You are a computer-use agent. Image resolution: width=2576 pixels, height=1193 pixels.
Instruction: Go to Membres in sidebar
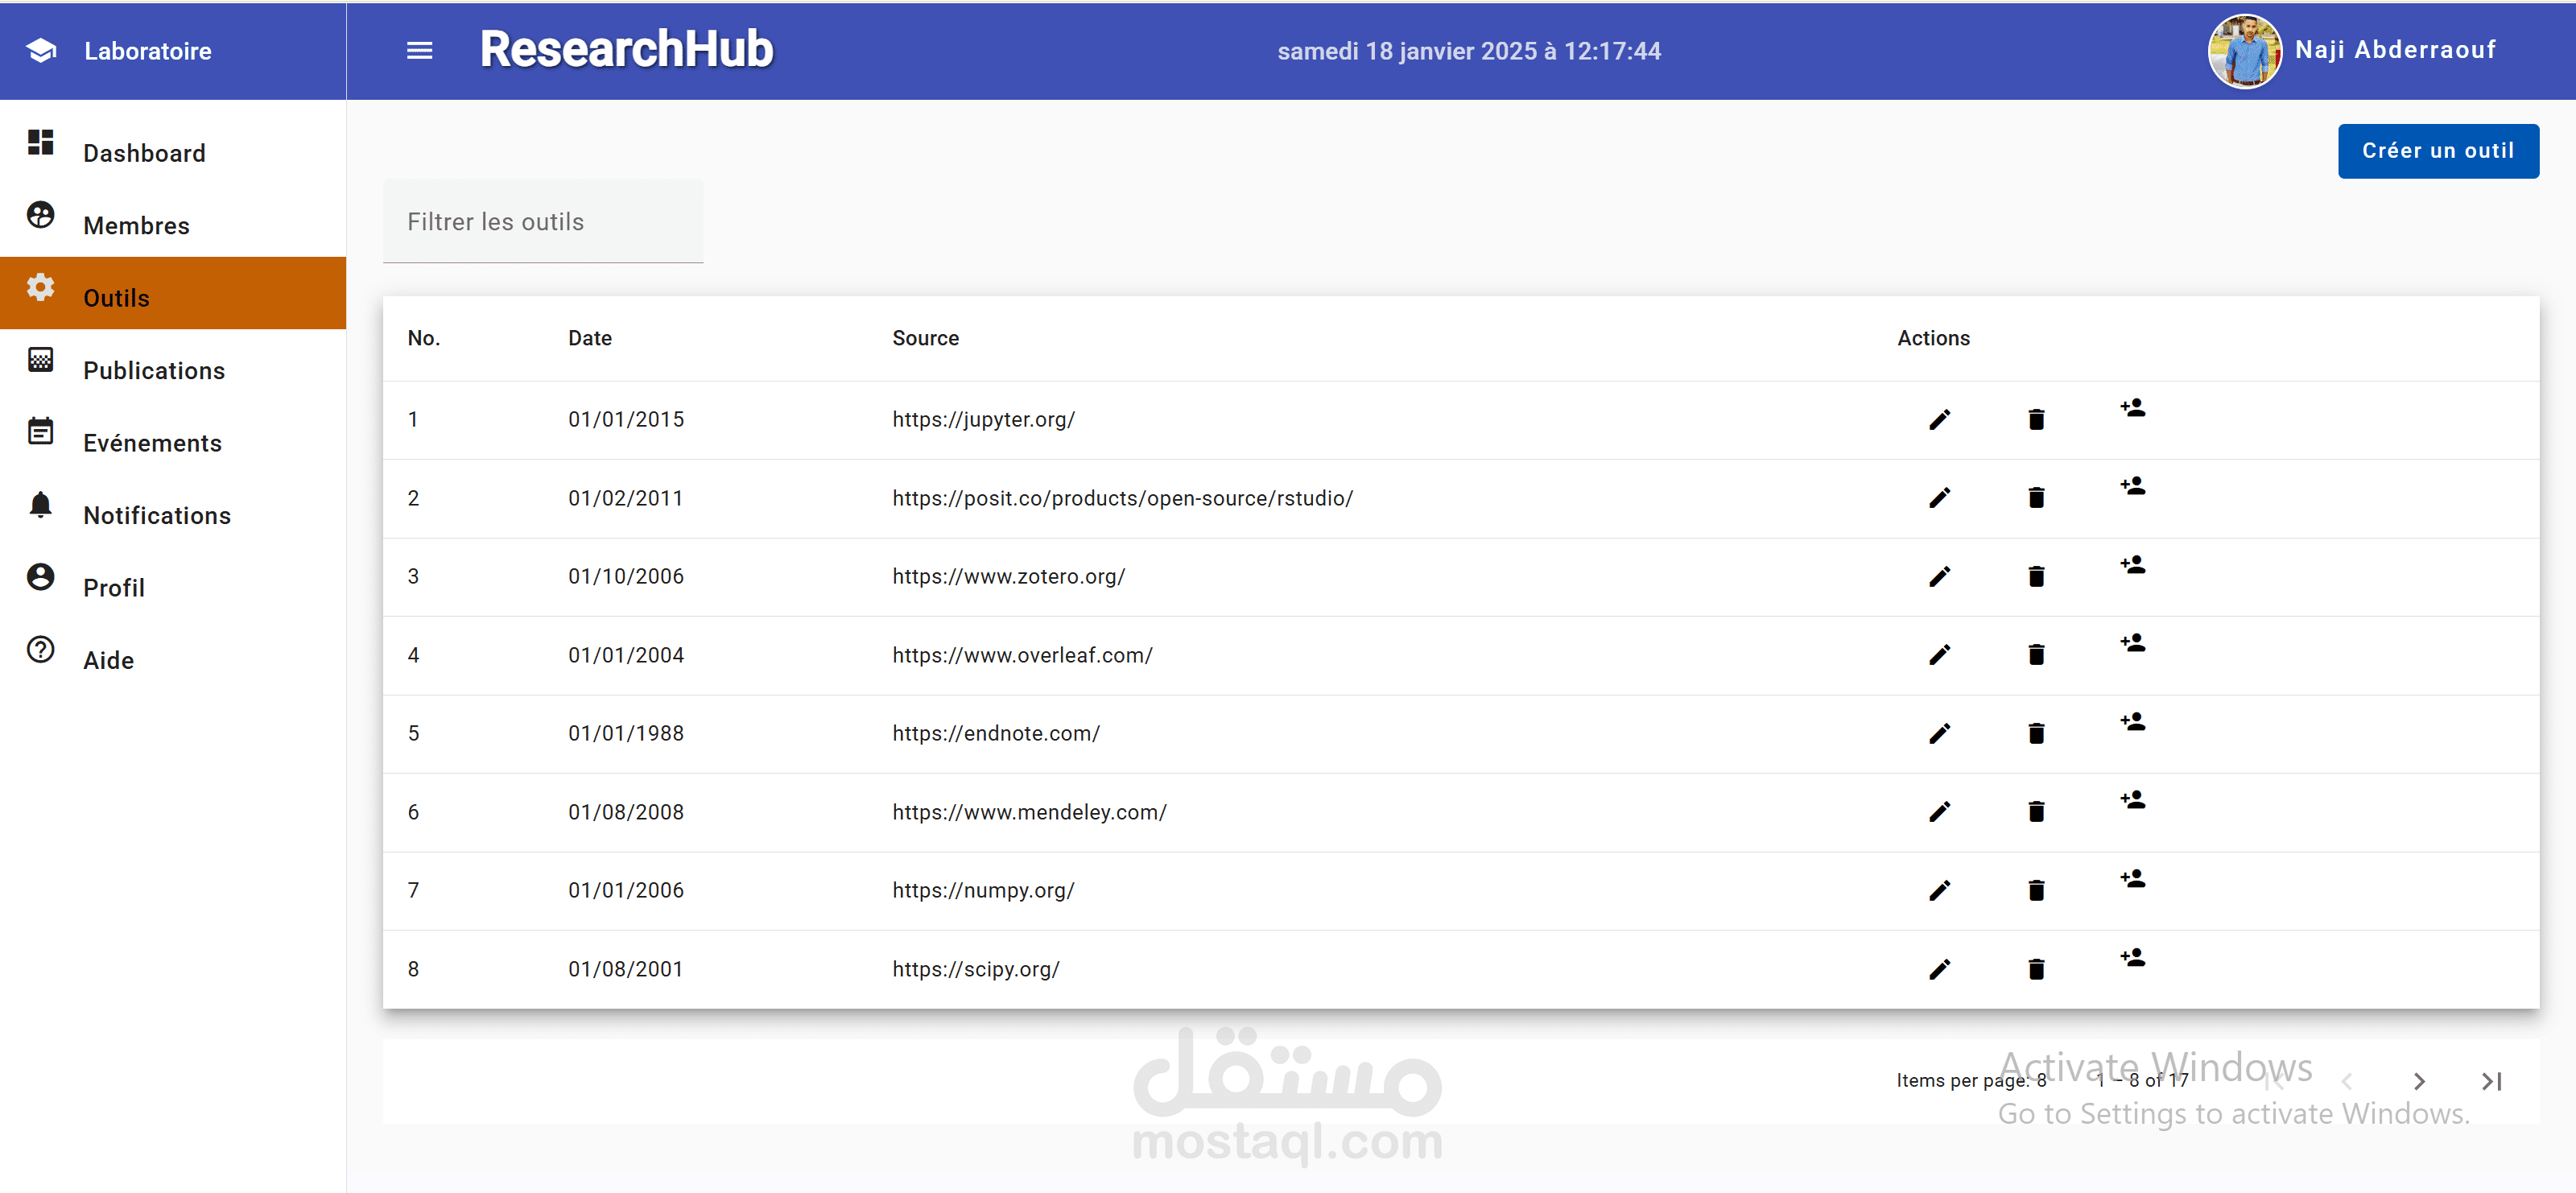[x=136, y=226]
